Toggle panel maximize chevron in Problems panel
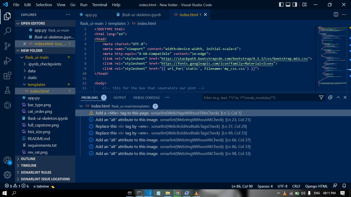 (x=338, y=97)
